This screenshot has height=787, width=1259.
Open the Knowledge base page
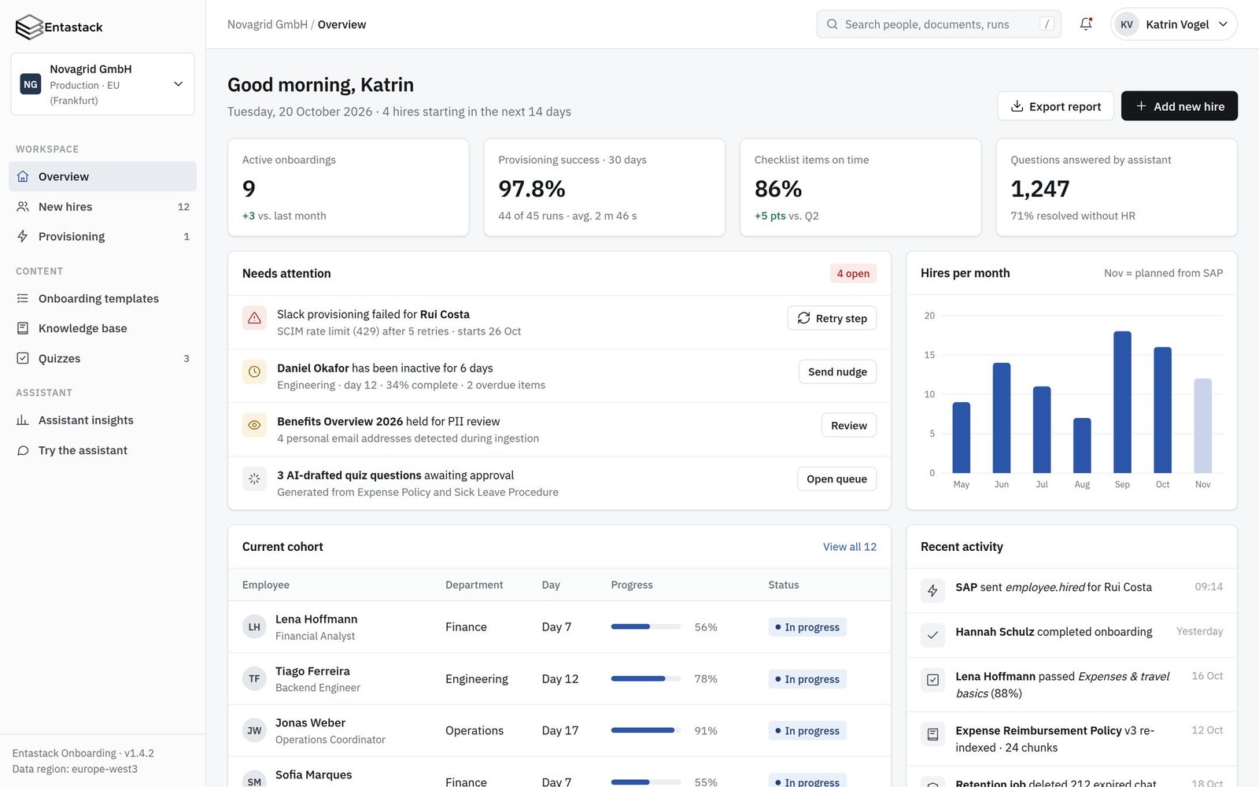click(102, 328)
